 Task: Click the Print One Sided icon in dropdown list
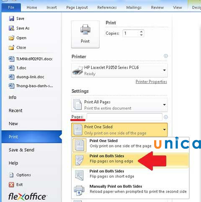click(80, 145)
